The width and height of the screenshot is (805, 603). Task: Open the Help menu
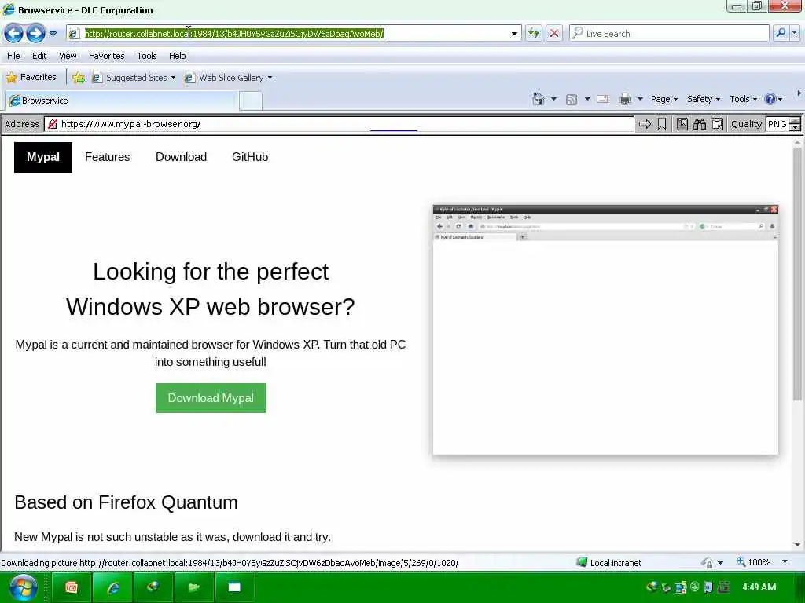(177, 56)
